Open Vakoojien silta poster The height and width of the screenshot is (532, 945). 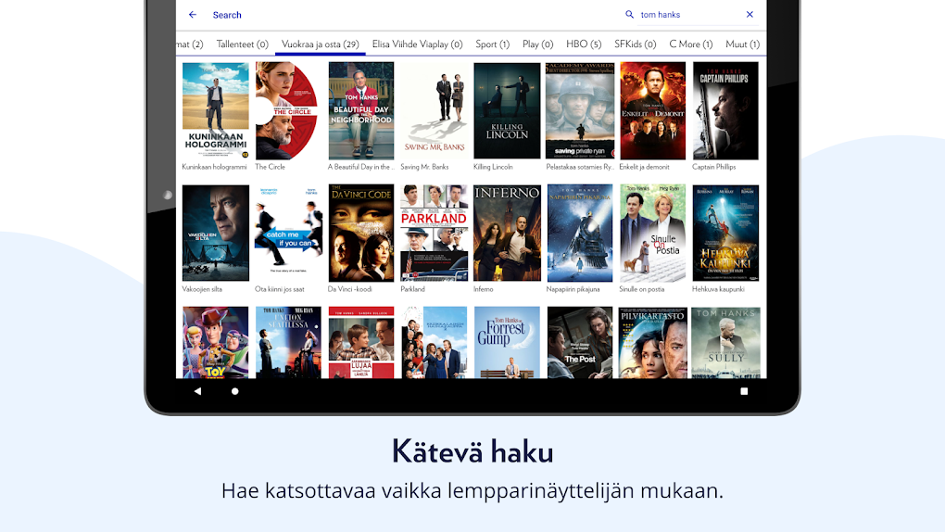[215, 233]
